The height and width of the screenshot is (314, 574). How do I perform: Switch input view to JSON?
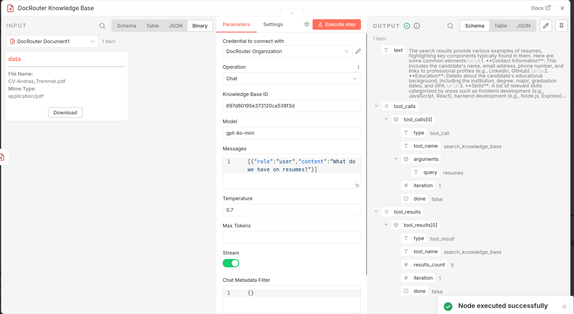[176, 26]
